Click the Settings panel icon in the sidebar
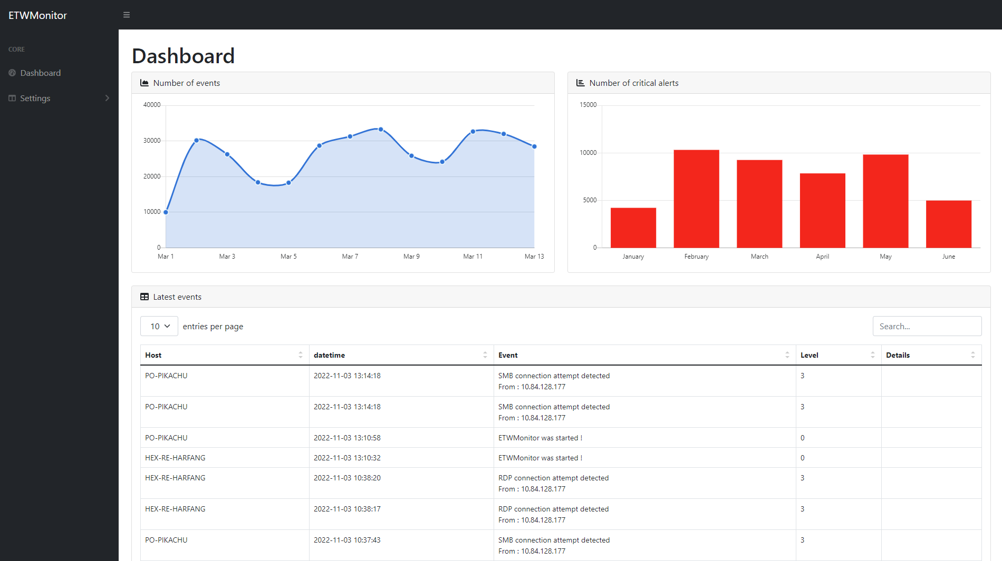1002x561 pixels. [x=11, y=98]
